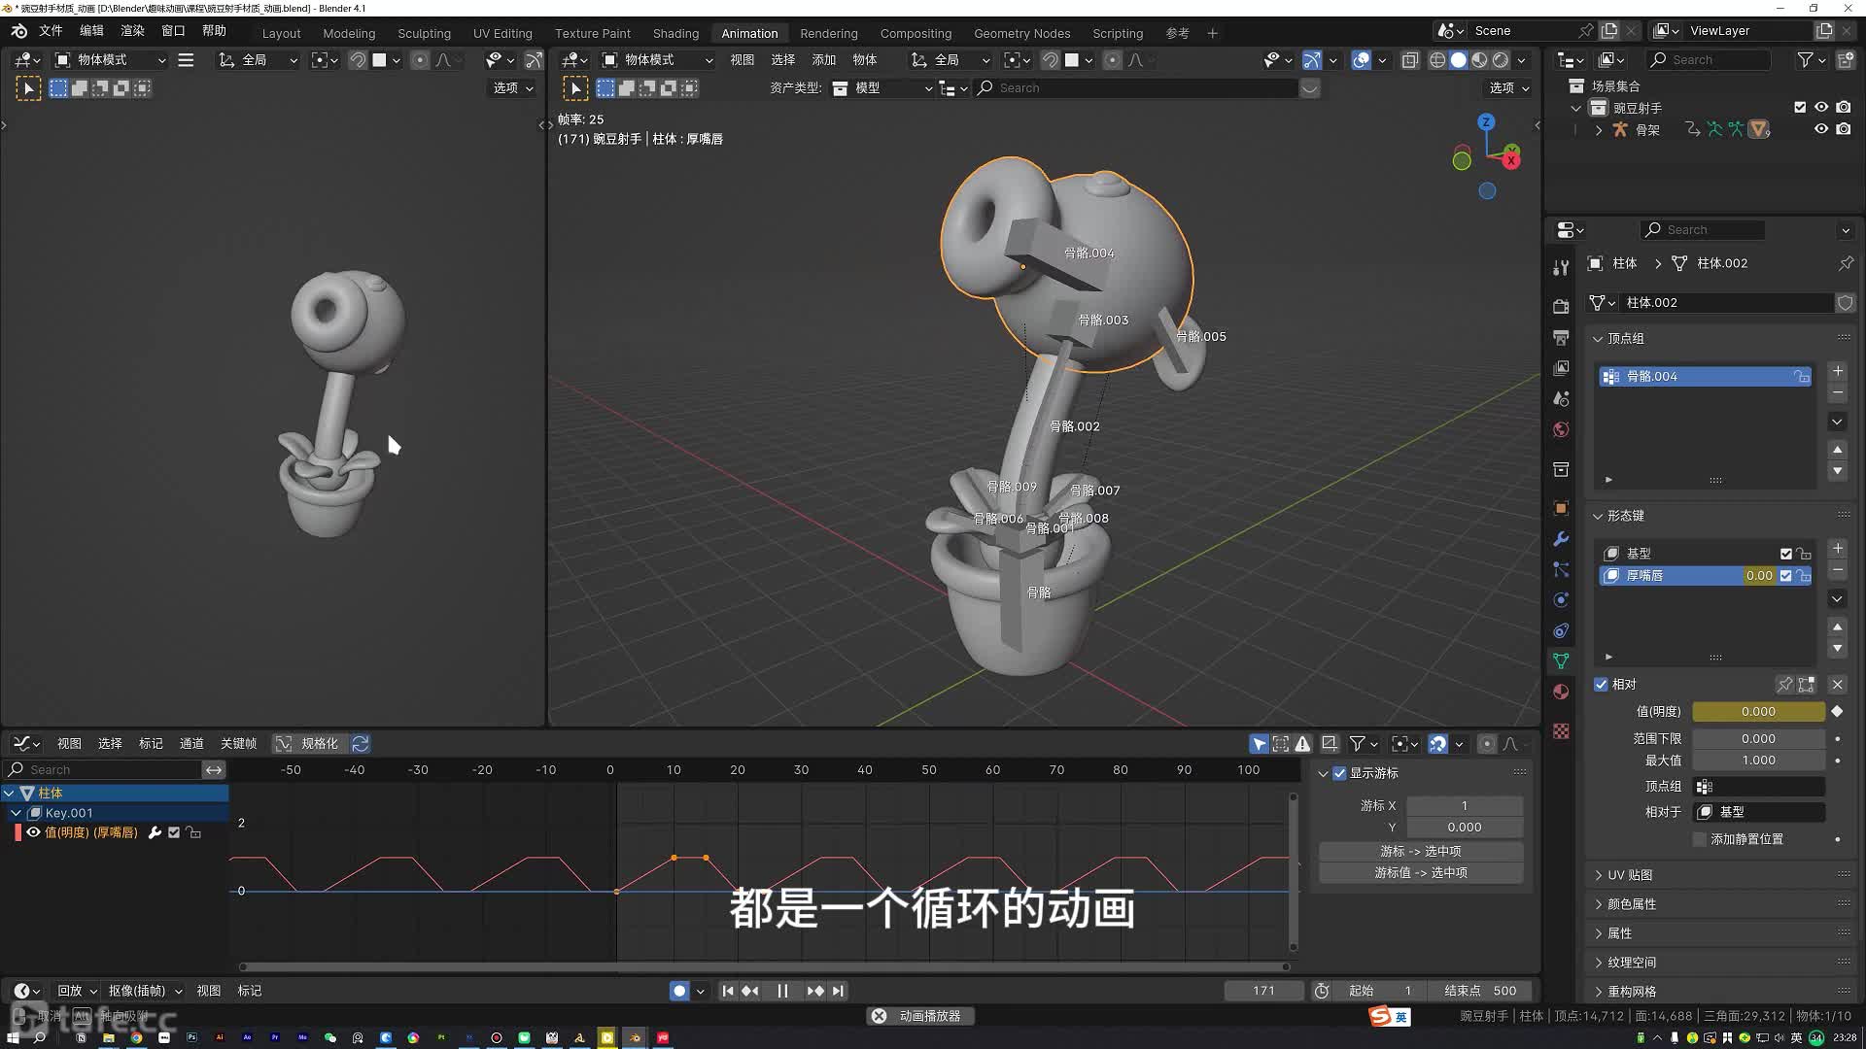Open the graph editor 关键帧 menu

pos(238,744)
